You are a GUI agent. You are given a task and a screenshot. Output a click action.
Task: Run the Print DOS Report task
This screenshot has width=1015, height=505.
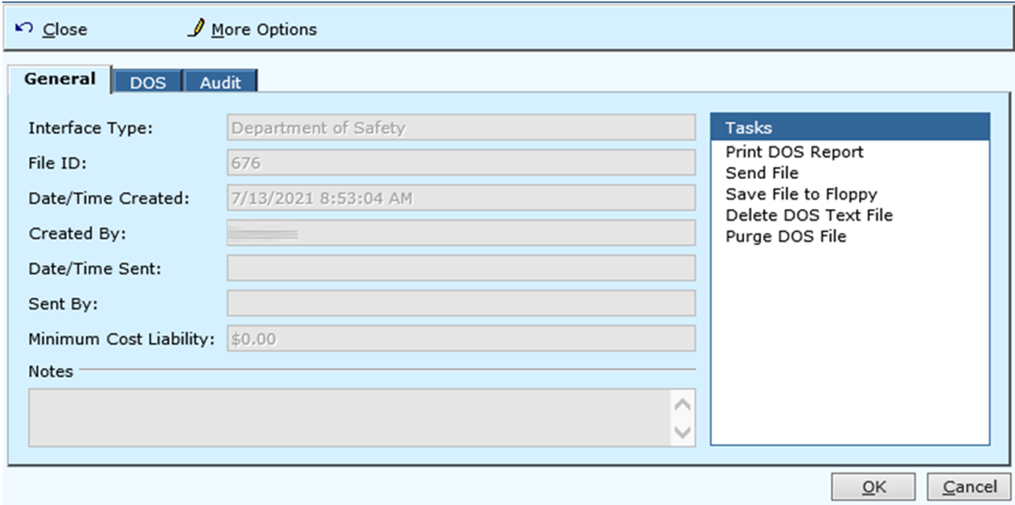click(795, 152)
